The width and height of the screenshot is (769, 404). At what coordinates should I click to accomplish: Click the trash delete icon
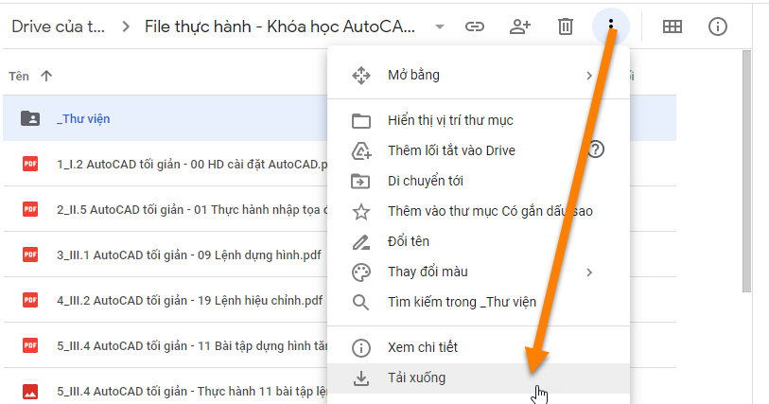coord(565,26)
